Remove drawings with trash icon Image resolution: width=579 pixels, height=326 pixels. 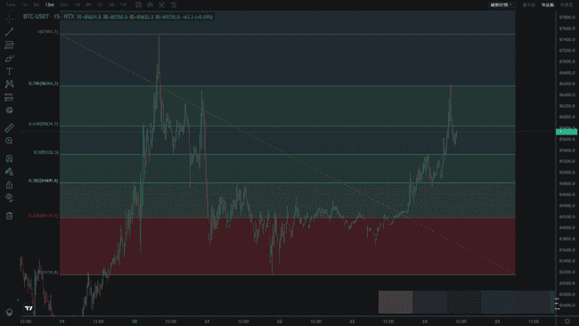point(9,216)
